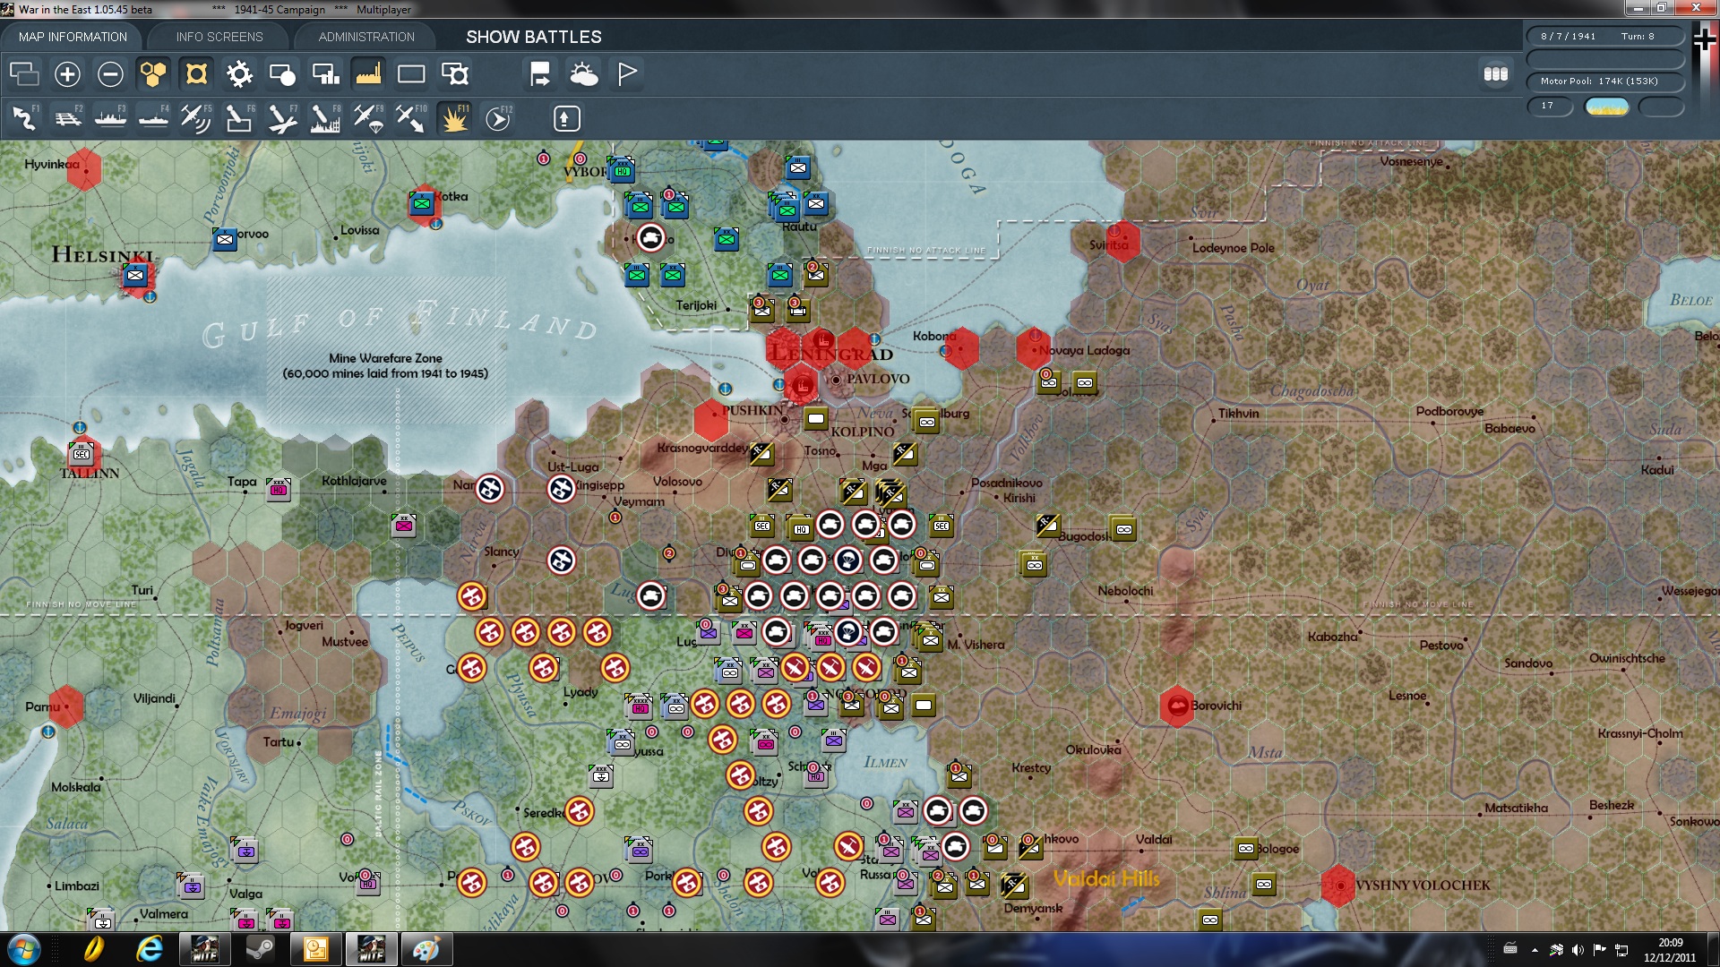Select the F9 air transport icon
The width and height of the screenshot is (1720, 967).
pos(368,118)
